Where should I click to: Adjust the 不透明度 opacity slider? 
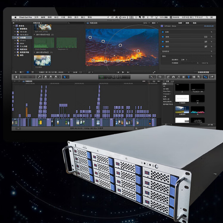click(190, 63)
